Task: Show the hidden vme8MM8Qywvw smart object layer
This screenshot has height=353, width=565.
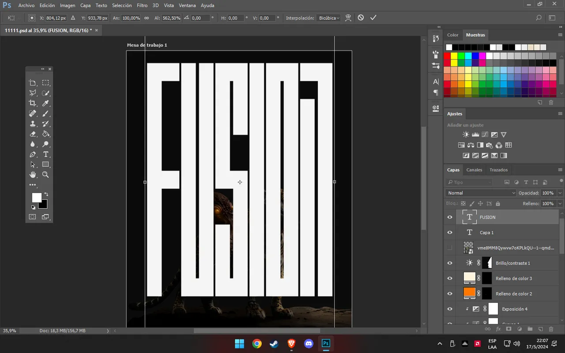Action: [450, 248]
